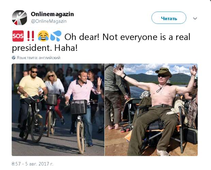Click the Читать follow button

[x=169, y=18]
